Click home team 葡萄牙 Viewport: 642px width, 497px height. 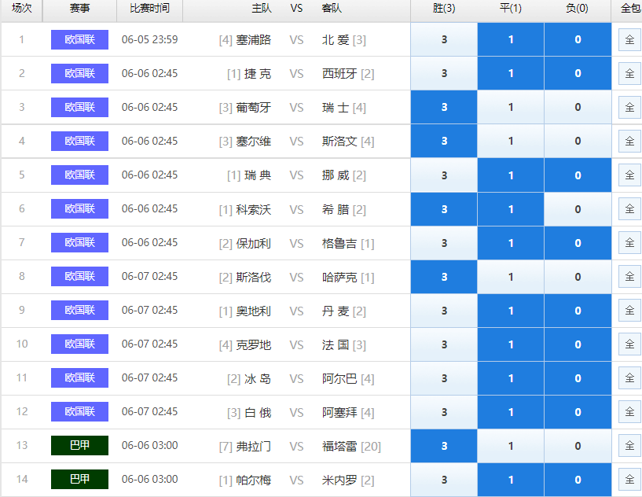pos(254,108)
